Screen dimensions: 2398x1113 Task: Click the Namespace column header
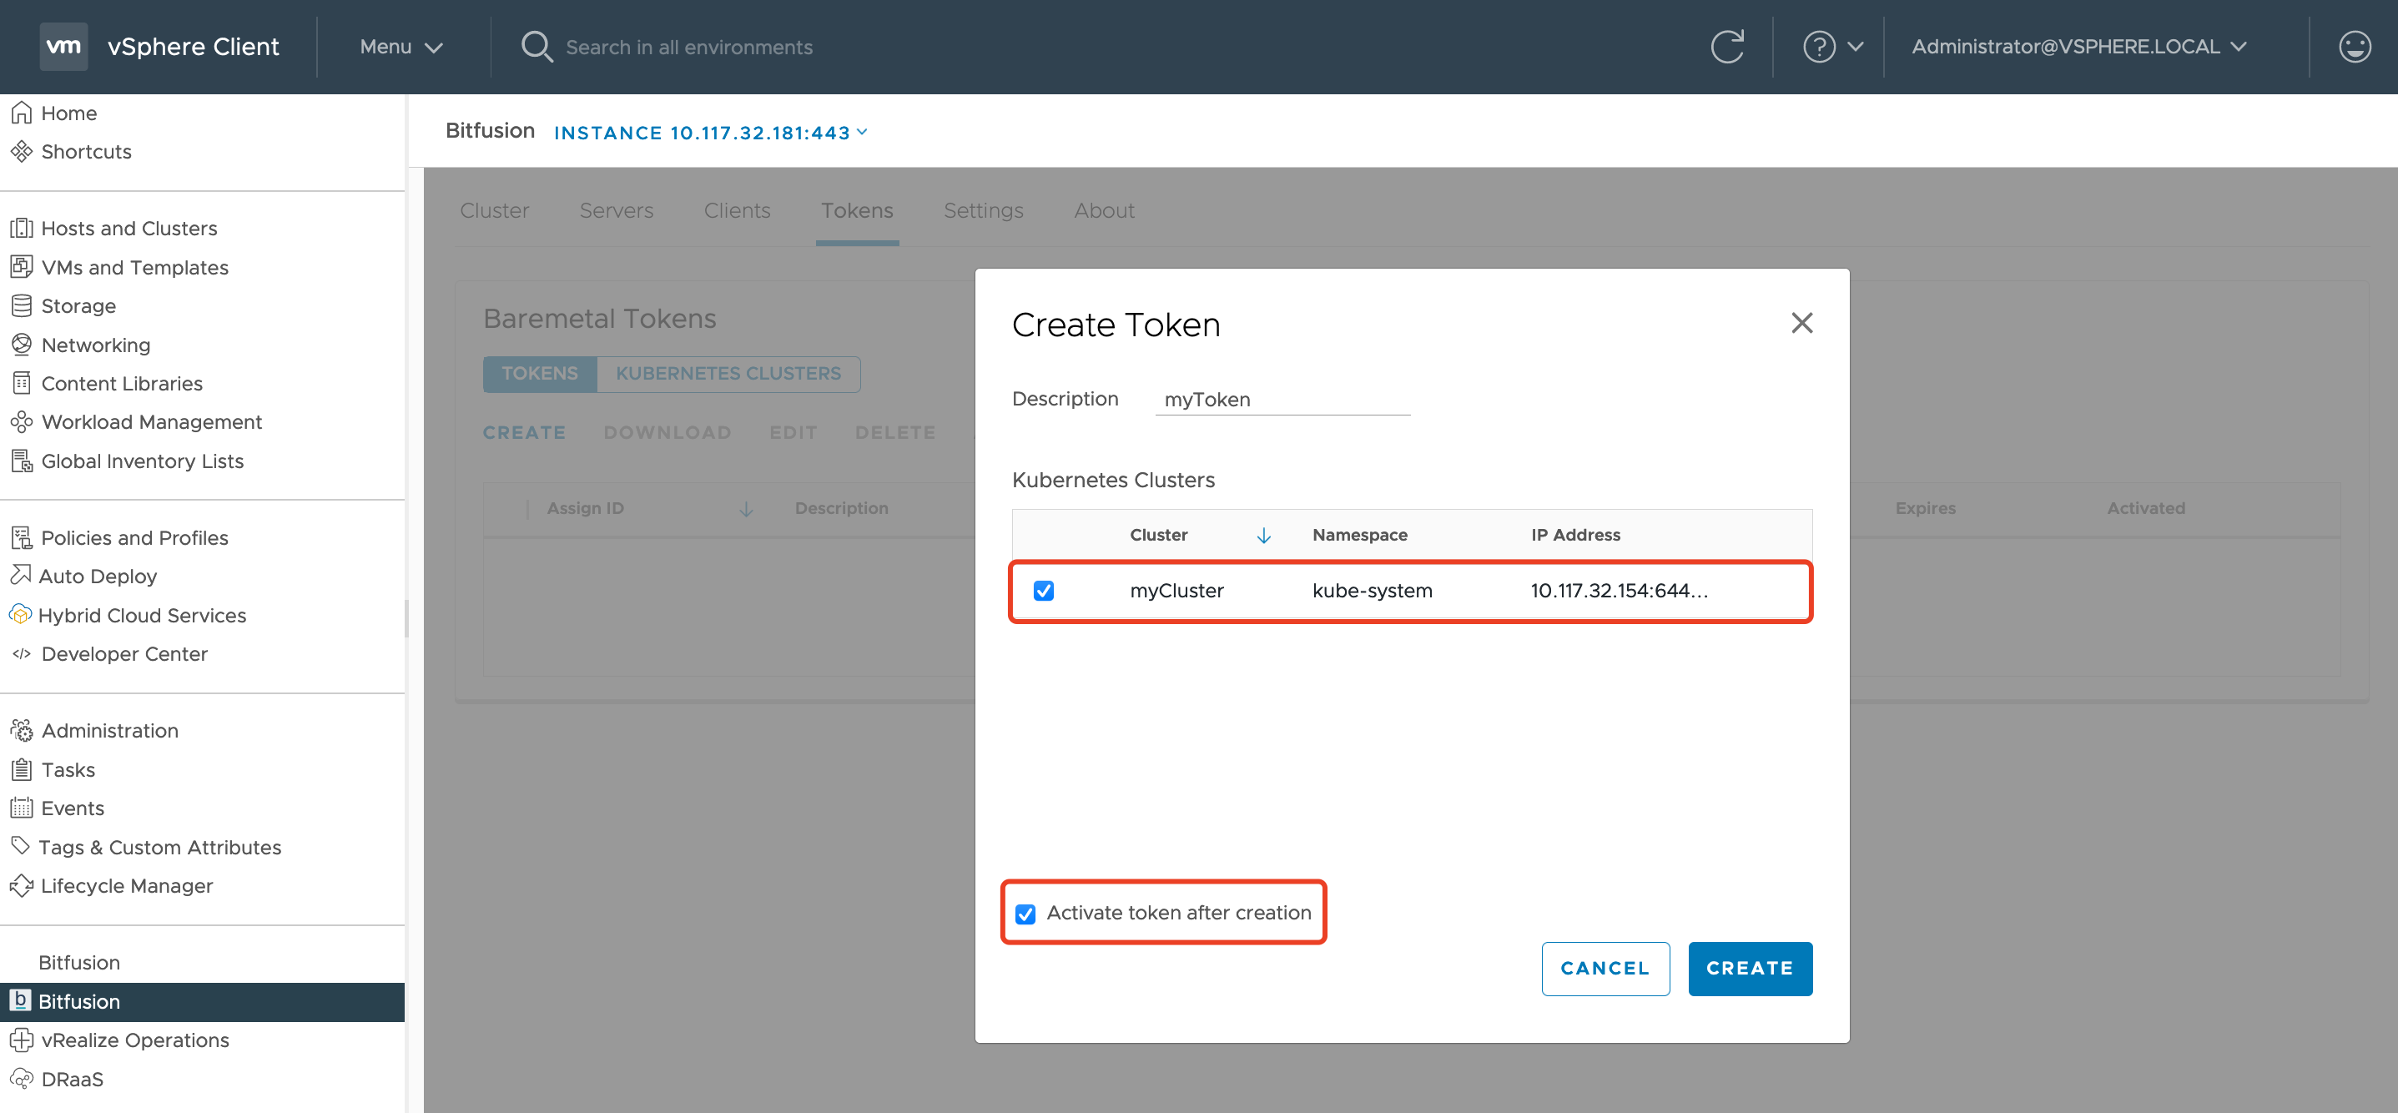point(1359,535)
